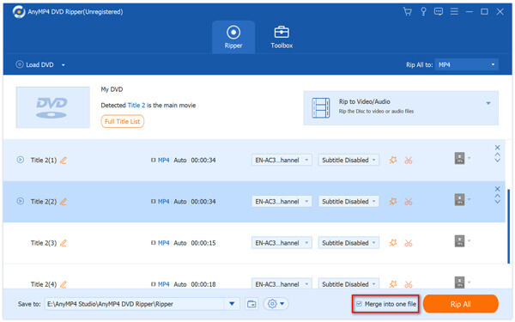Click the DVD disc thumbnail
The width and height of the screenshot is (515, 322).
pyautogui.click(x=53, y=107)
